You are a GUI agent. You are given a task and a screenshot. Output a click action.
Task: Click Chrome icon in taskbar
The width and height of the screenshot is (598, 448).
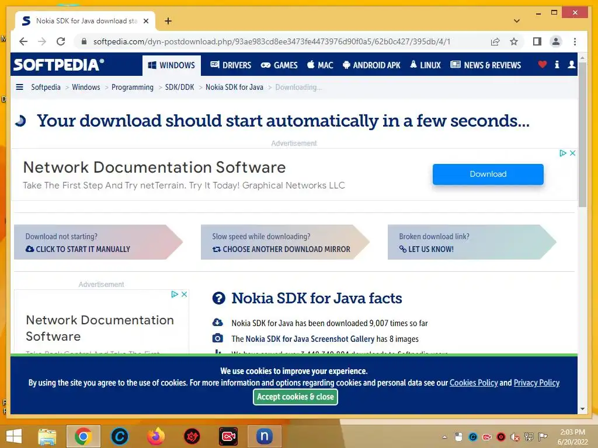click(x=83, y=436)
